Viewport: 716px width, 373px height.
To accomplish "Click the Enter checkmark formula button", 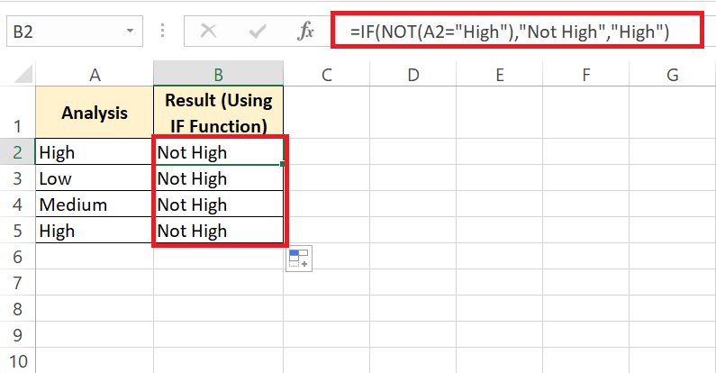I will tap(257, 32).
